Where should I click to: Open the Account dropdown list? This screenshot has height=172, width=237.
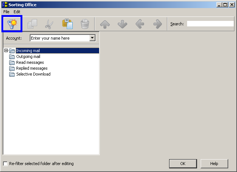pos(92,38)
